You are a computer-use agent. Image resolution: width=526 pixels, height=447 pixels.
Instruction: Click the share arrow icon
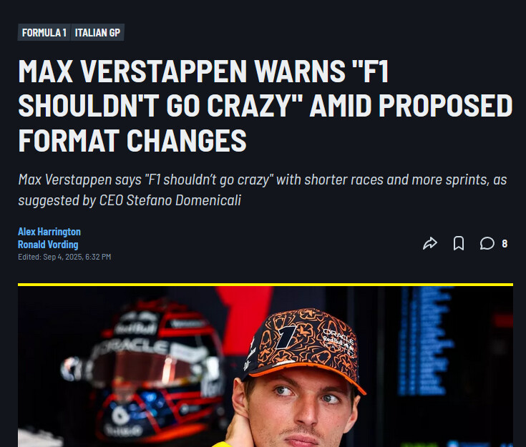(429, 243)
